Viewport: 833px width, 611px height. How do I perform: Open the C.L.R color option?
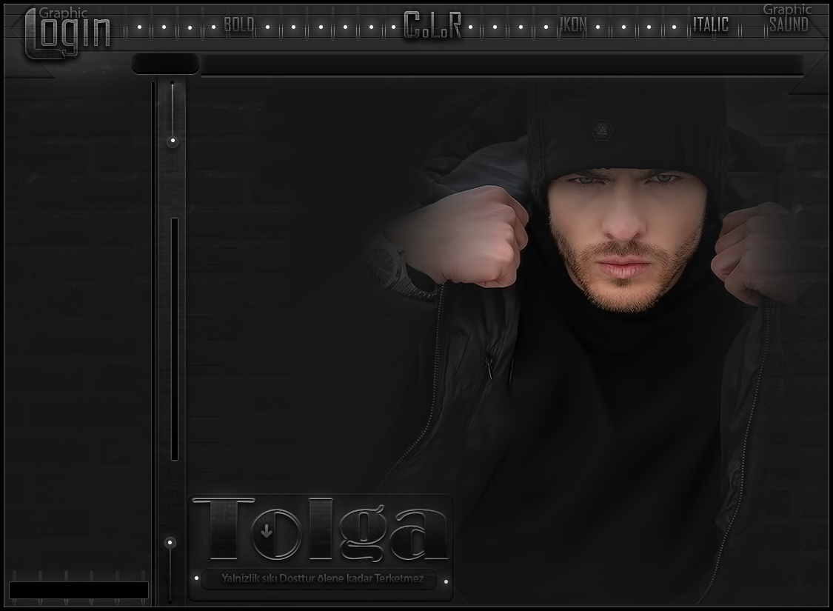[432, 25]
